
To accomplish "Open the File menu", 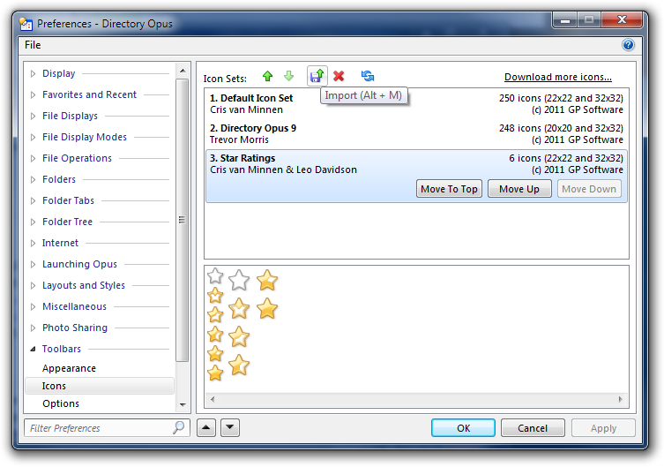I will coord(33,45).
